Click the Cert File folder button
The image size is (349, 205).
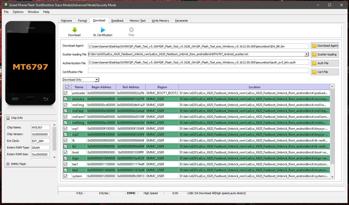click(325, 72)
